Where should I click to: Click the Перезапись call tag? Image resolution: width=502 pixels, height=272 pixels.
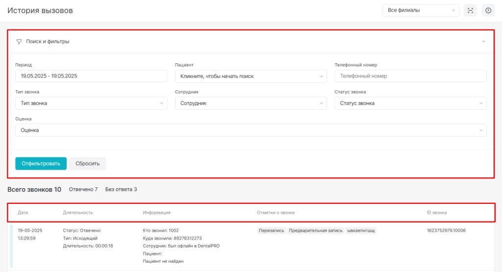click(x=272, y=230)
